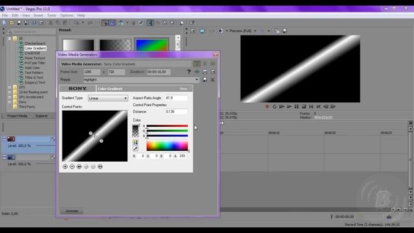Select ProType Titler in generator list
This screenshot has height=233, width=414.
[34, 63]
